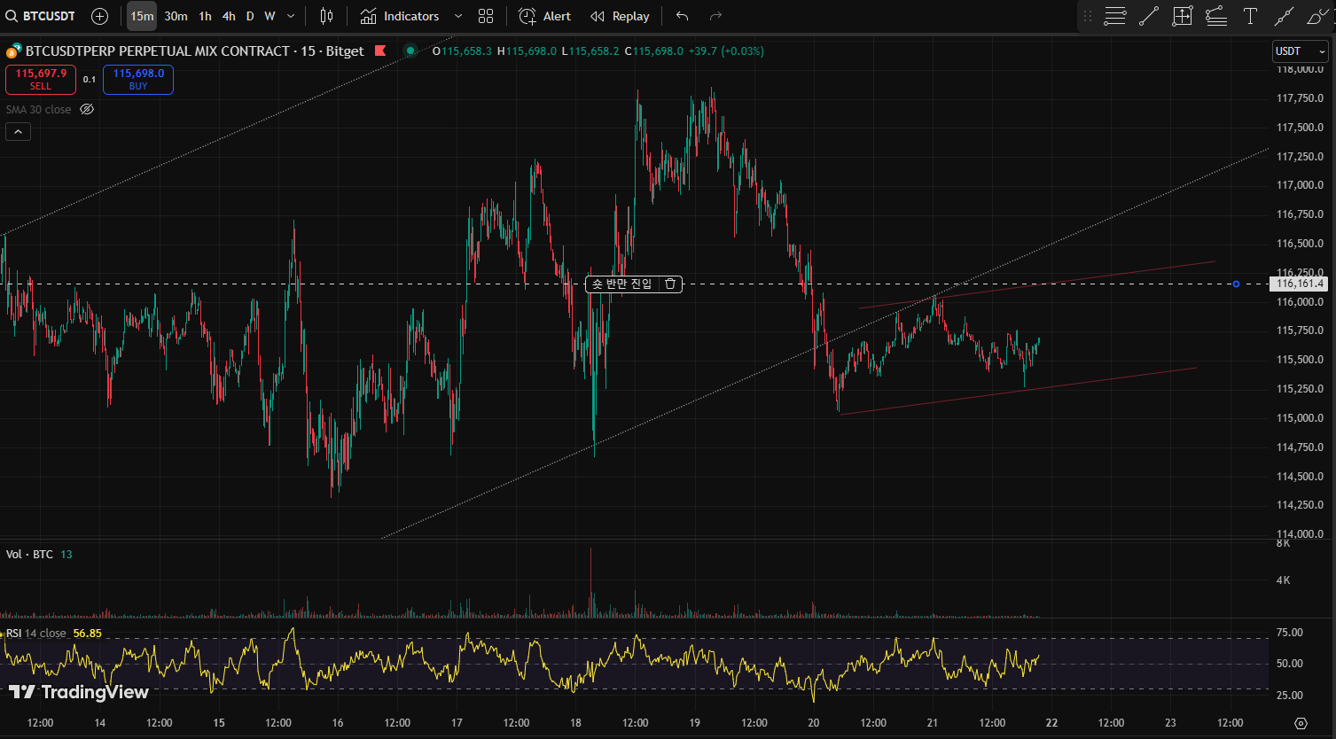Expand the timeframe intervals dropdown
The image size is (1336, 739).
point(291,16)
